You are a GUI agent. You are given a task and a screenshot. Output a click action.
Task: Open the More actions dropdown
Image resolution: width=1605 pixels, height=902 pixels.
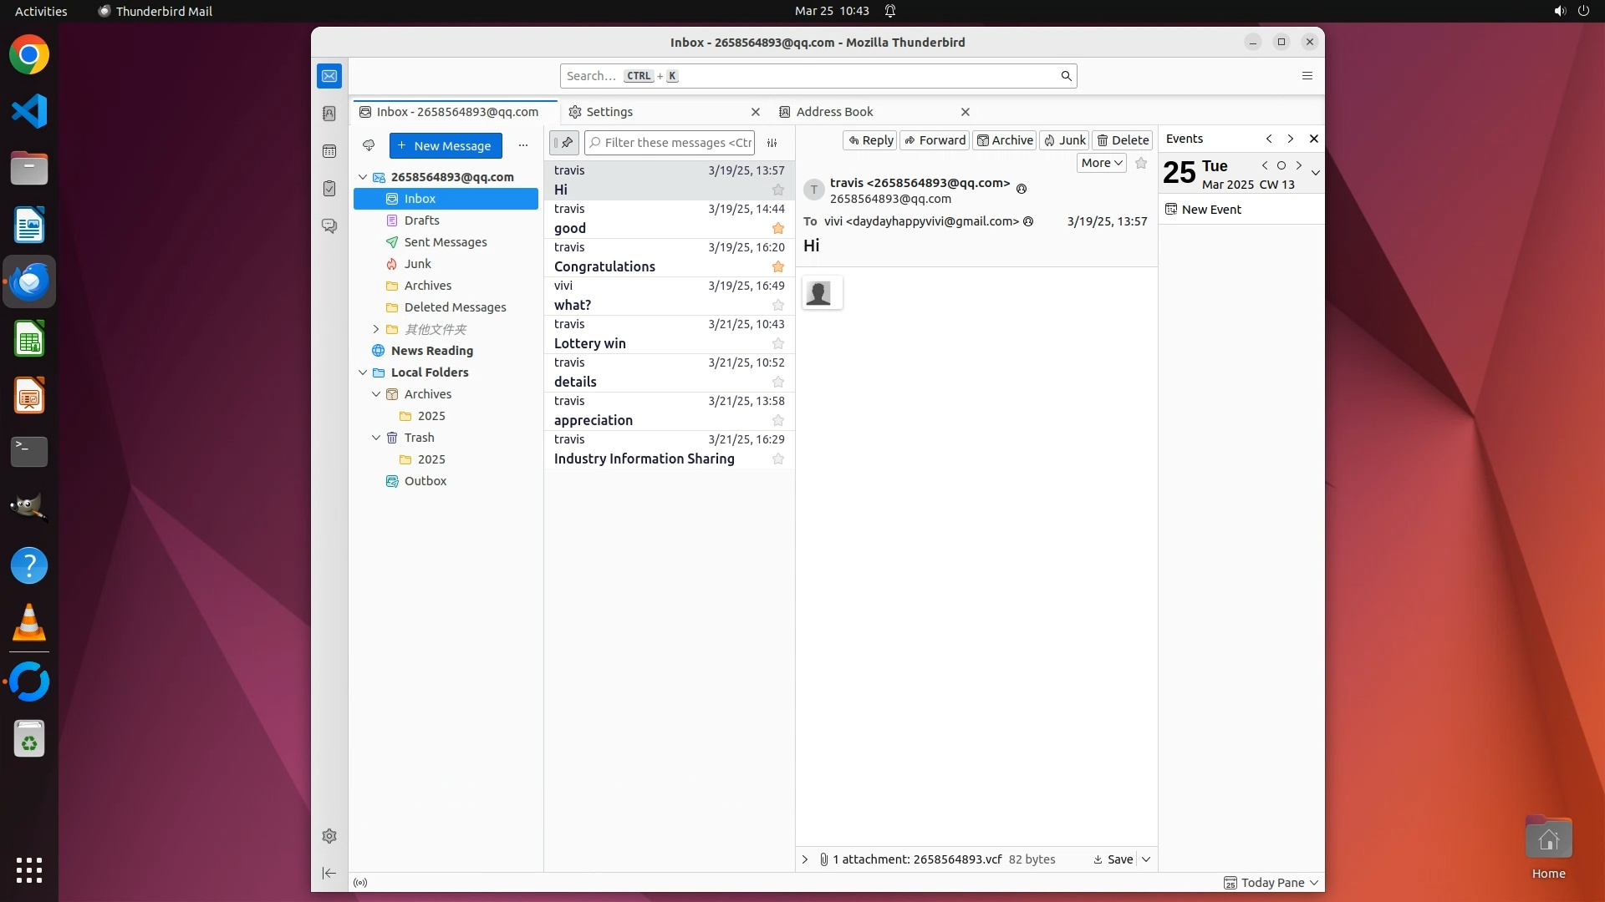click(x=1101, y=163)
